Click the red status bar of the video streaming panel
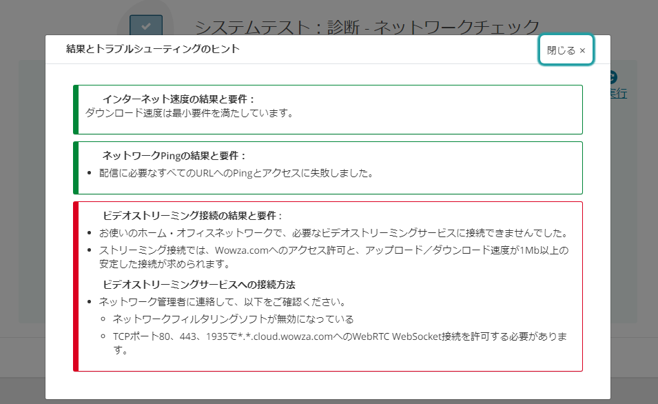 [76, 286]
